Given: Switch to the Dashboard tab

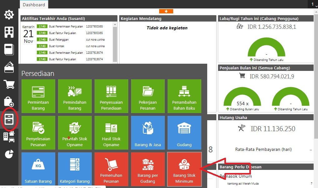Looking at the screenshot, I should coord(34,4).
